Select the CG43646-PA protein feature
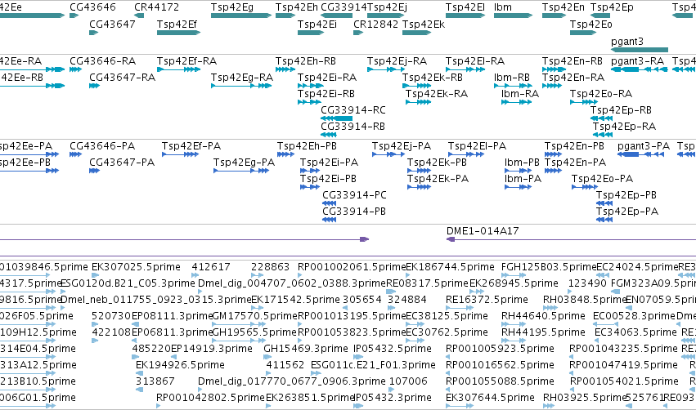This screenshot has height=410, width=696. (75, 154)
